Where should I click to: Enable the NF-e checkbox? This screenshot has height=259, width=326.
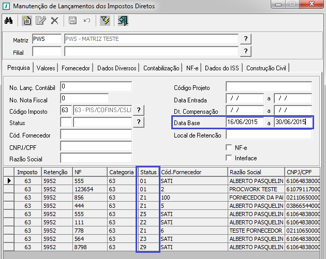pos(229,148)
